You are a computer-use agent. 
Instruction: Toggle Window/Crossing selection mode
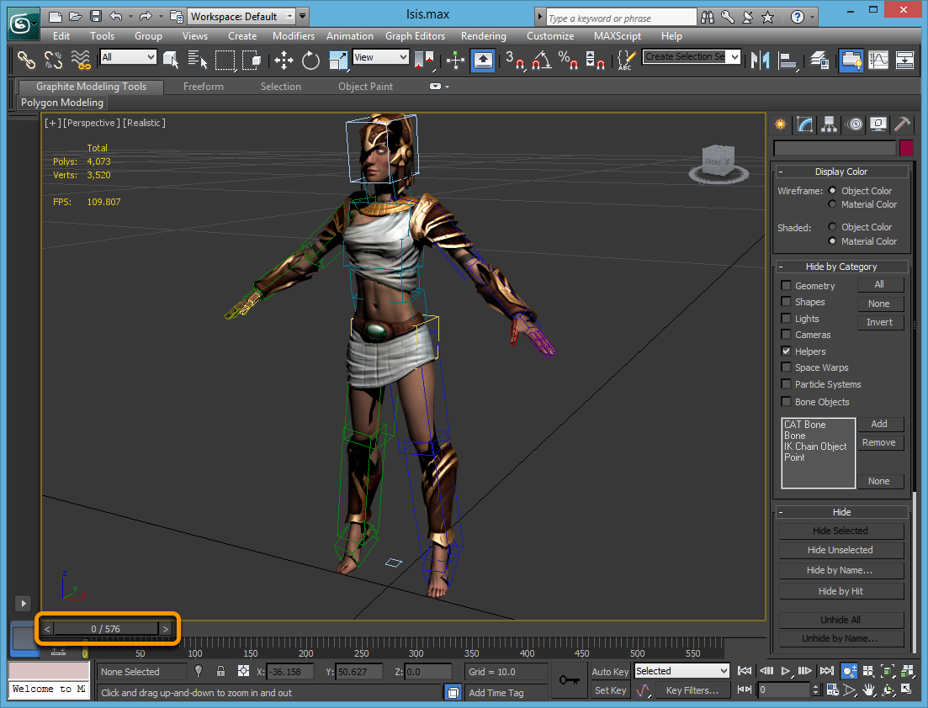coord(252,60)
